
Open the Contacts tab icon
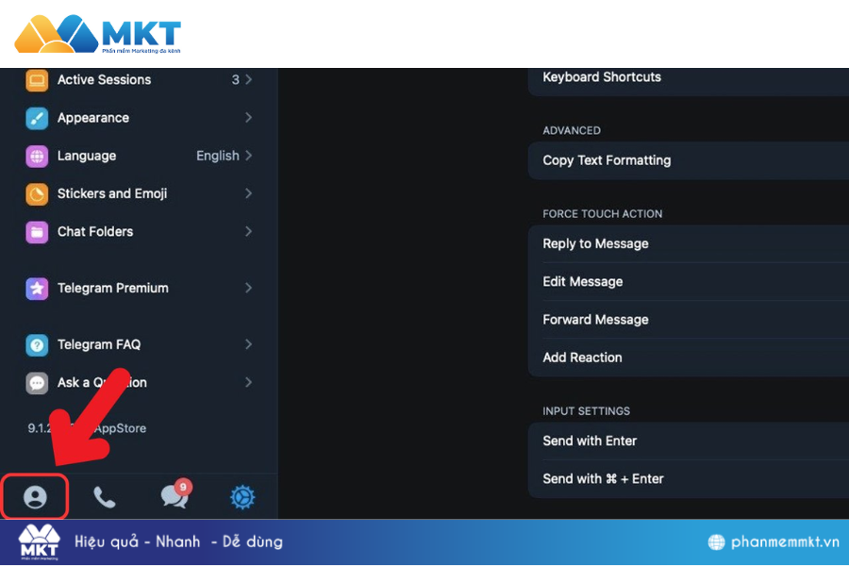[x=35, y=497]
